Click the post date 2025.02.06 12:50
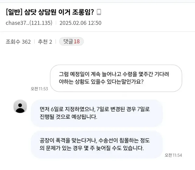 coord(80,23)
